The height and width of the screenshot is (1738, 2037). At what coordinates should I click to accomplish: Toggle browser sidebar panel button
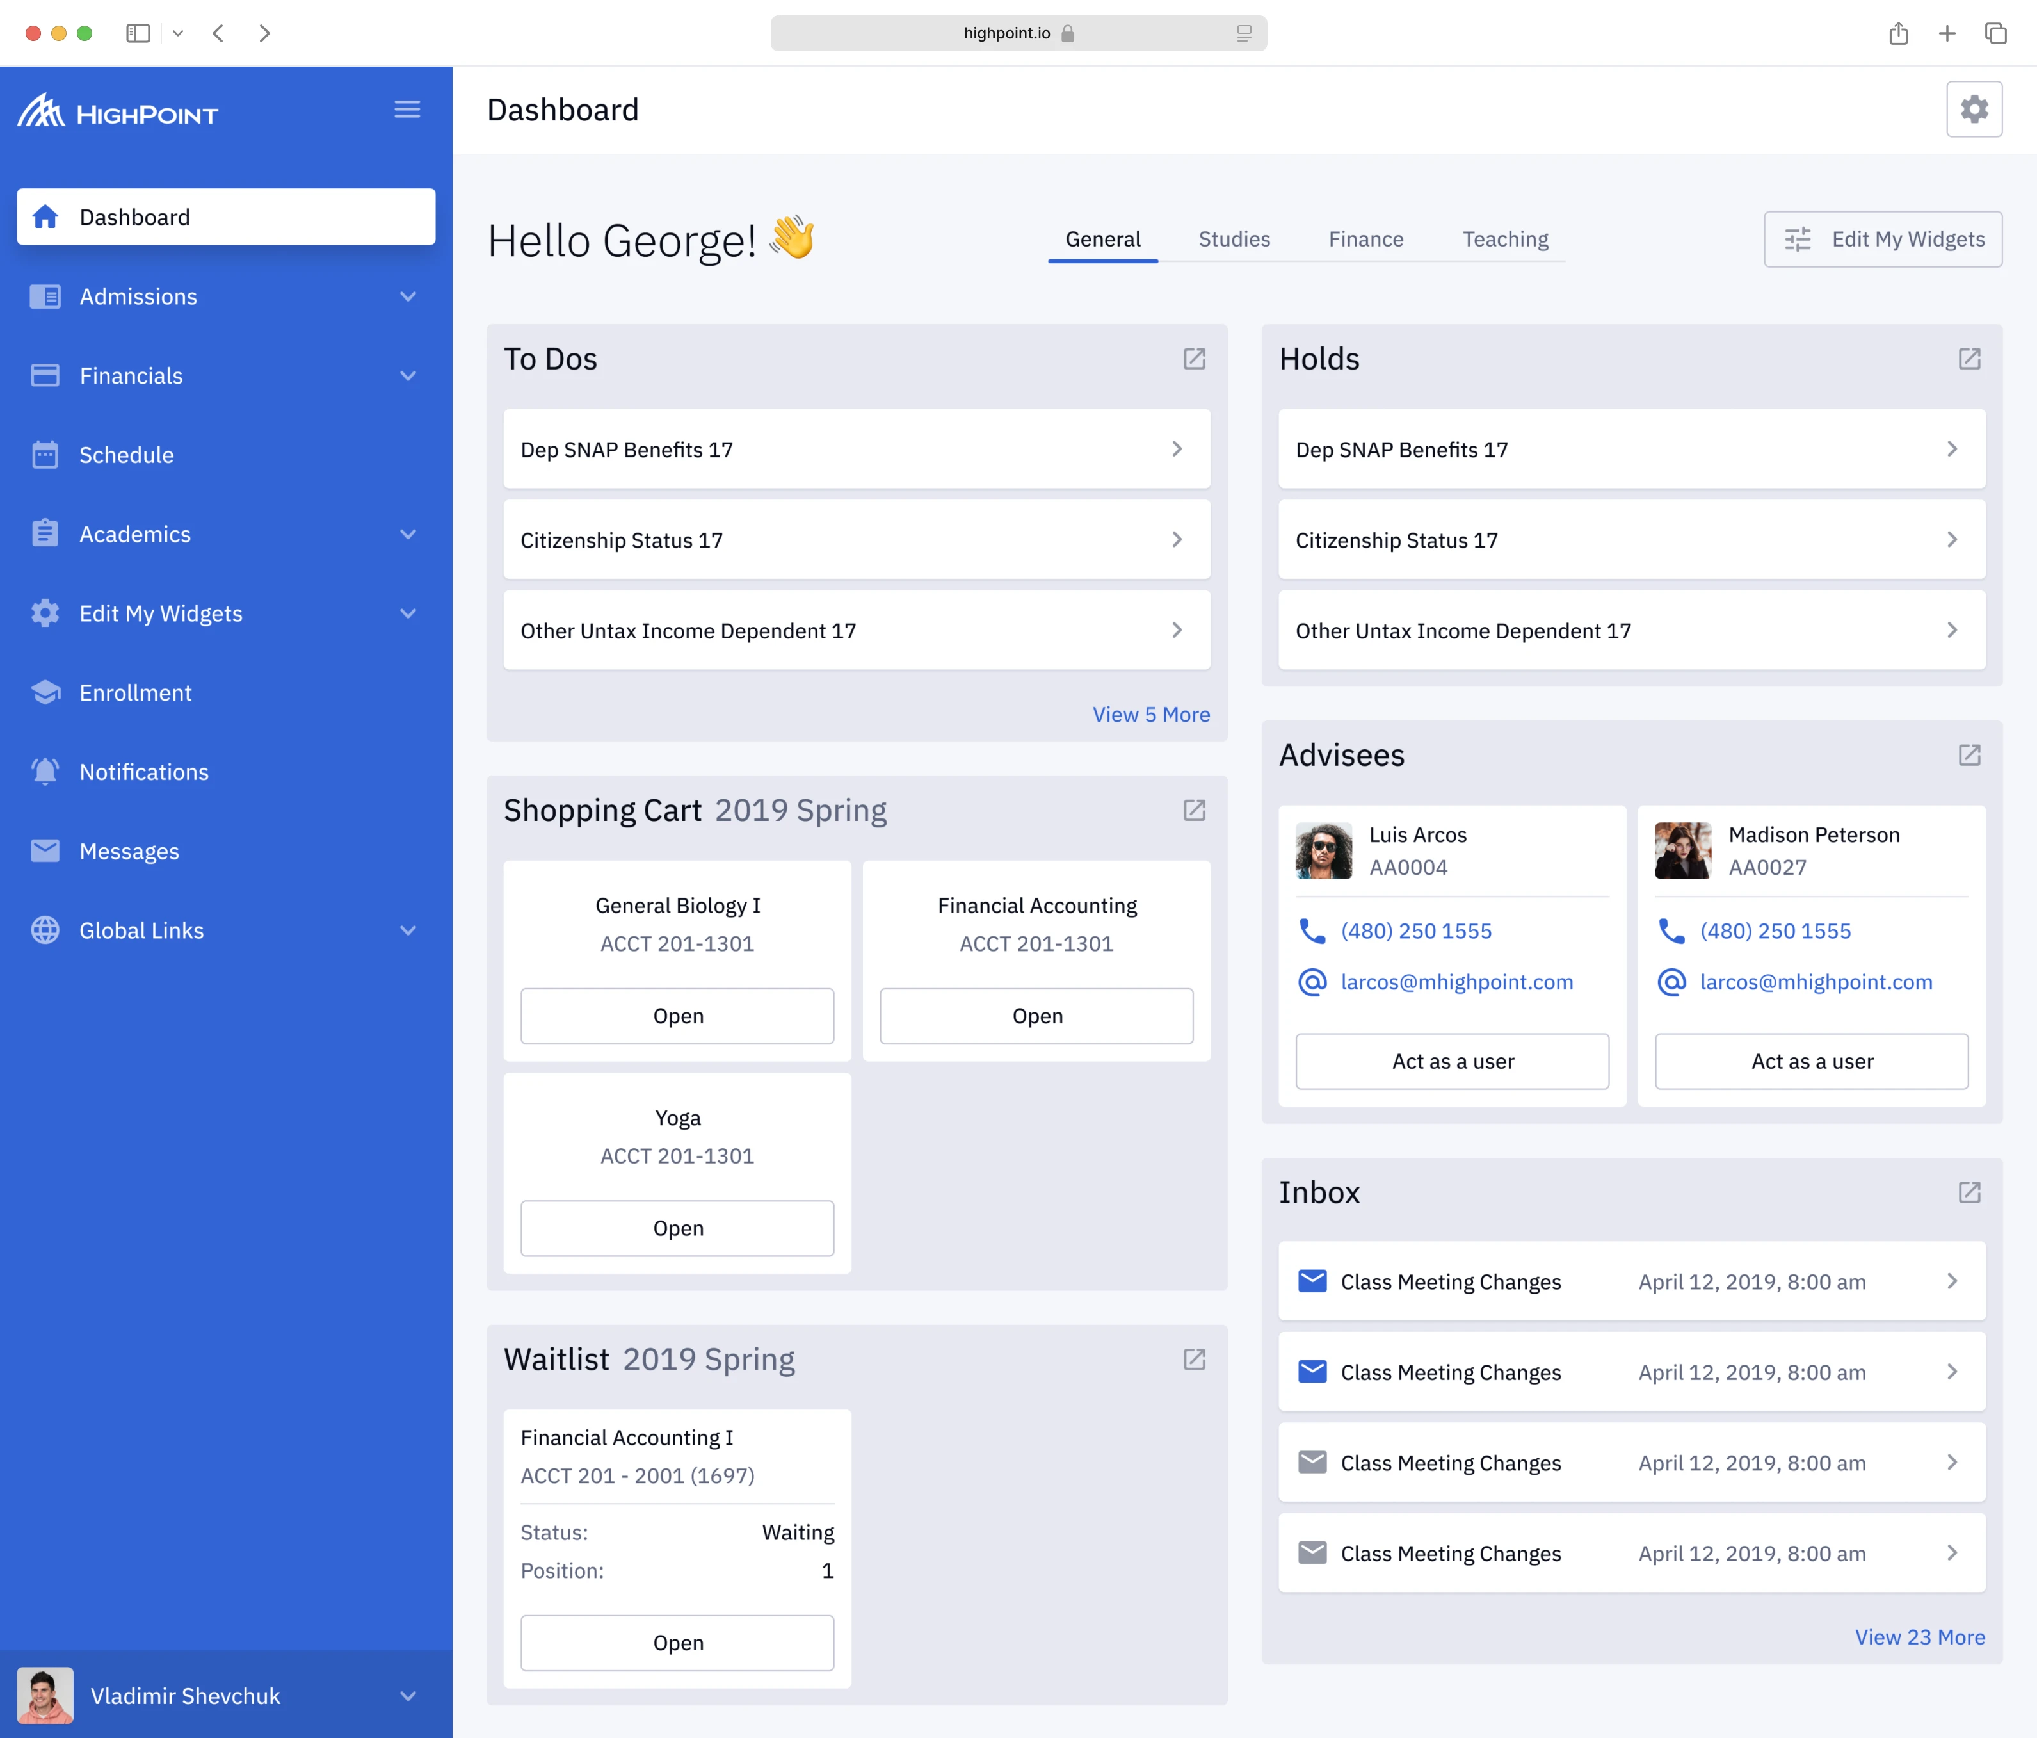pos(138,33)
